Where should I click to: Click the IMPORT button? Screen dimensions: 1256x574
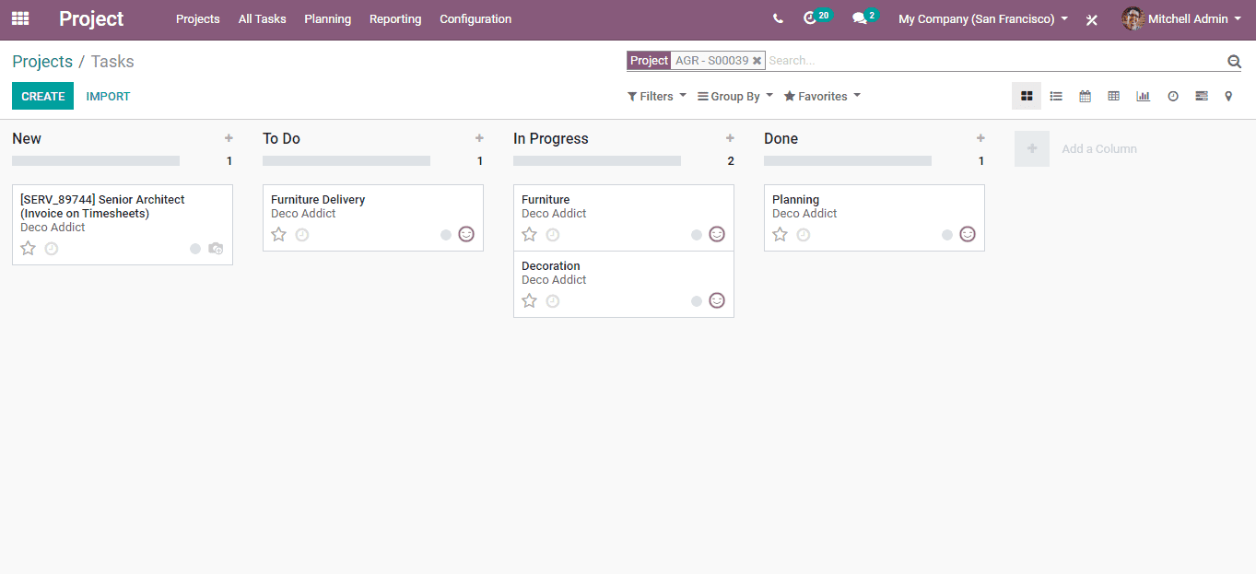point(108,96)
